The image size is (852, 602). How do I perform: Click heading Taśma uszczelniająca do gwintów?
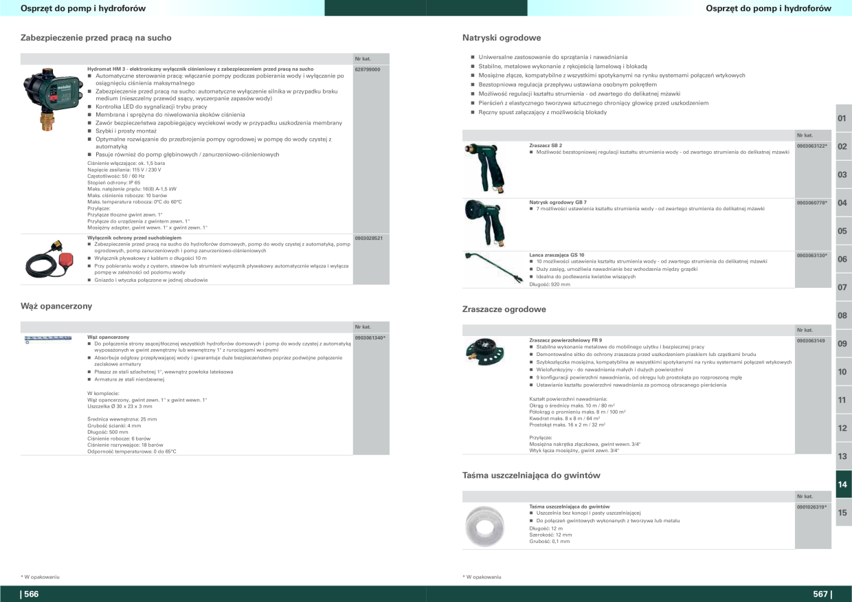[x=532, y=476]
